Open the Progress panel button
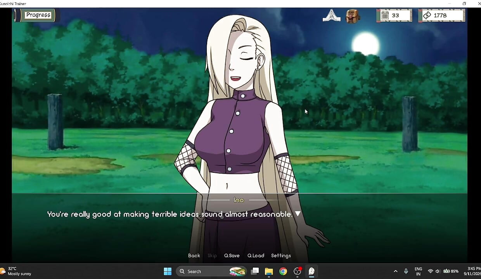This screenshot has width=481, height=279. (38, 15)
